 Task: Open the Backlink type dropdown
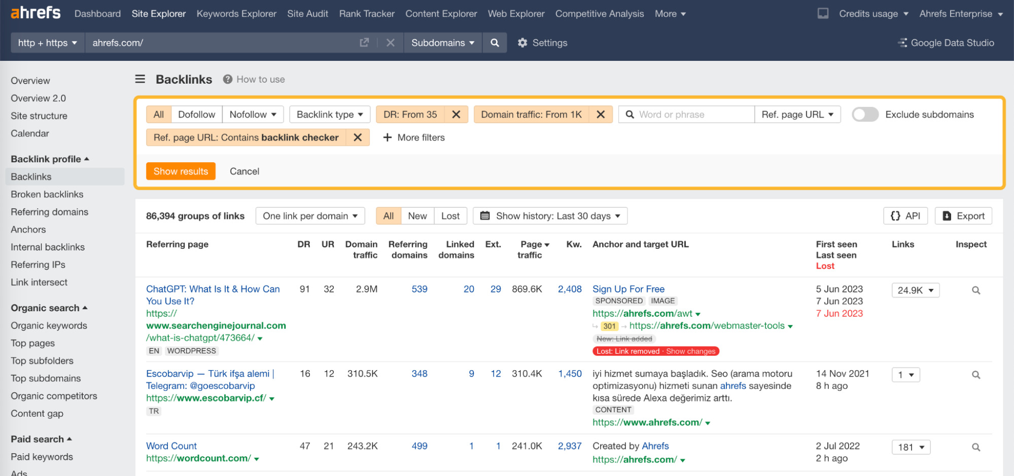click(x=329, y=114)
